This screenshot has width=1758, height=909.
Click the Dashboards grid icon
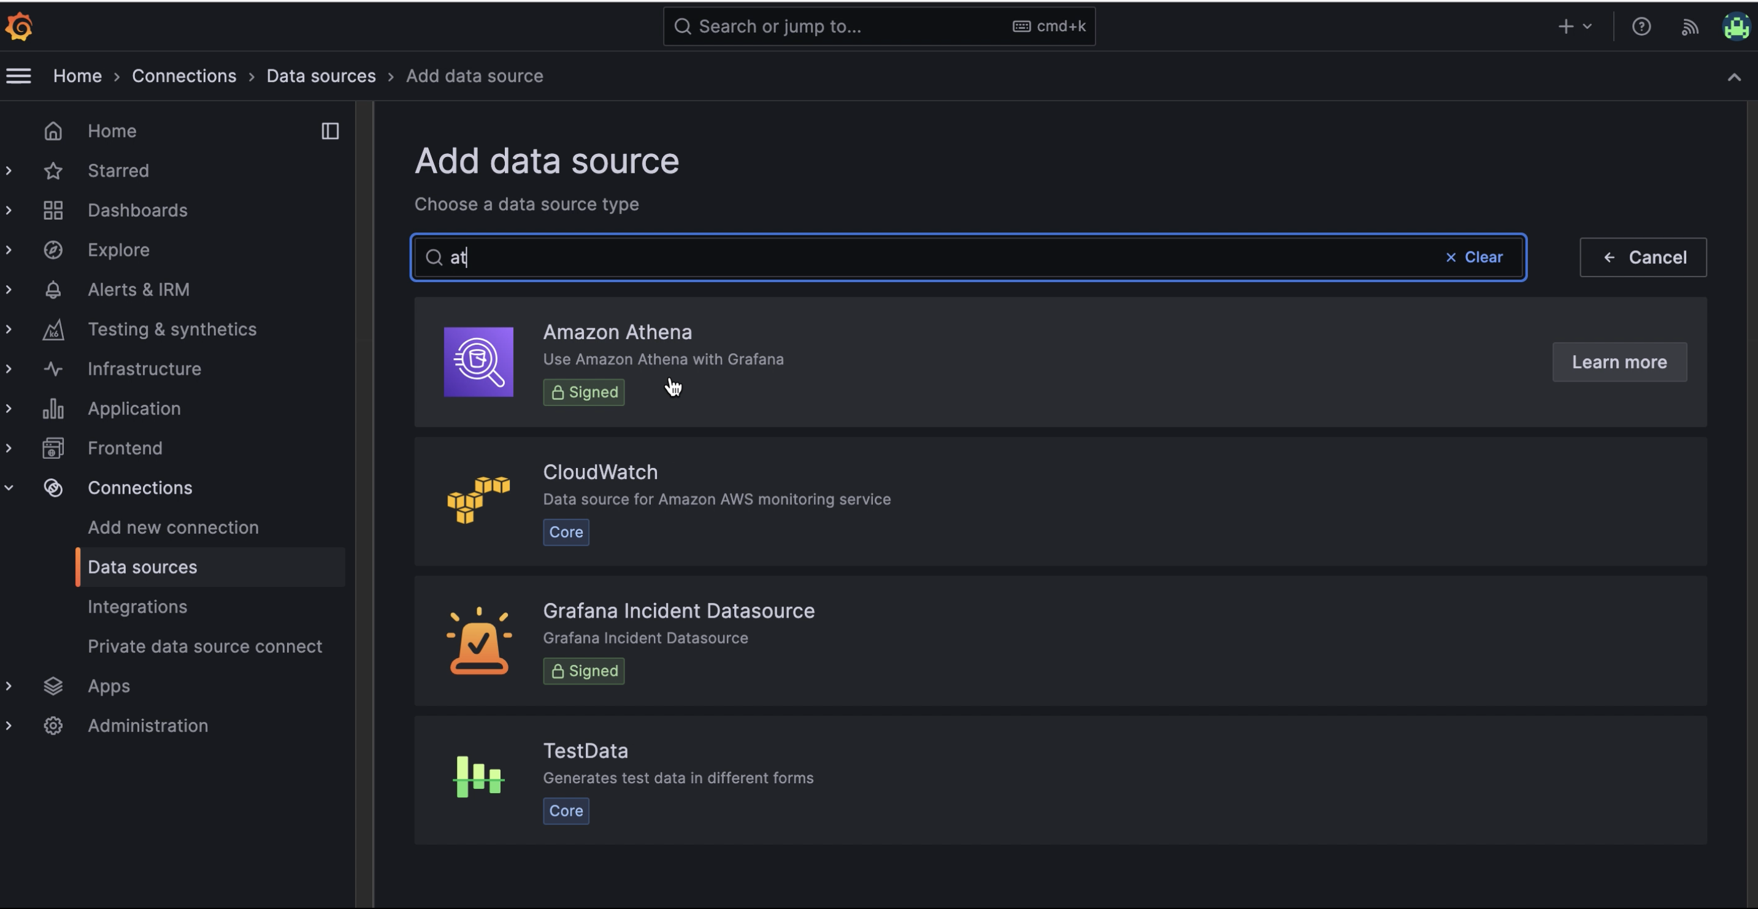coord(53,210)
